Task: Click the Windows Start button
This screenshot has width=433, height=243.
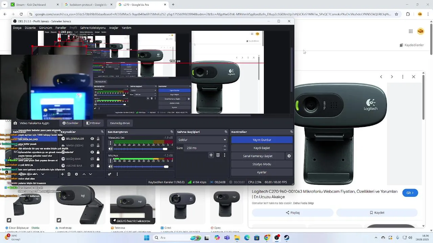Action: coord(146,238)
